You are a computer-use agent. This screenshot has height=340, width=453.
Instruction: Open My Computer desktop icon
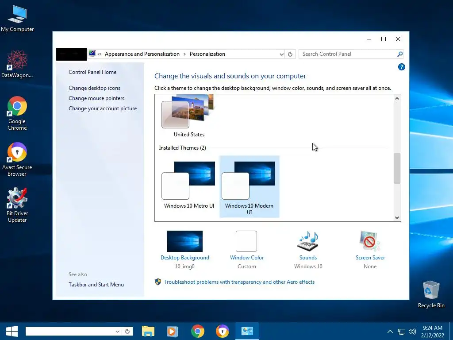click(17, 19)
